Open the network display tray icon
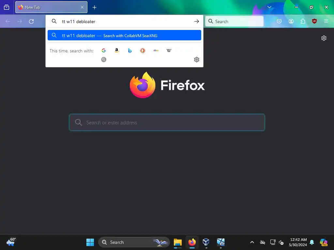This screenshot has width=334, height=250. (273, 242)
